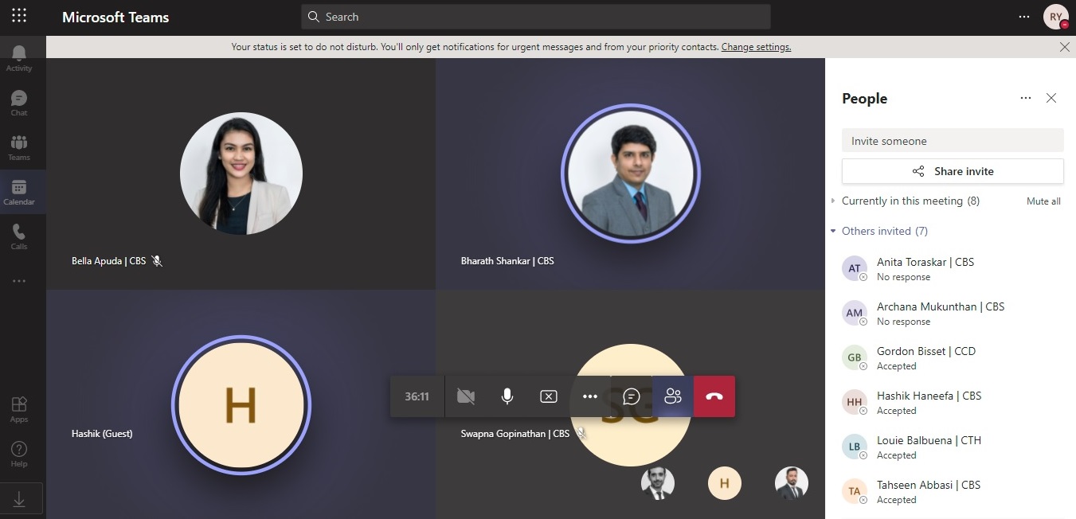The width and height of the screenshot is (1076, 519).
Task: Collapse the Others invited section
Action: pyautogui.click(x=833, y=231)
